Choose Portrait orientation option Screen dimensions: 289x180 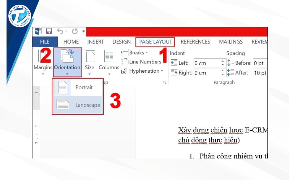pyautogui.click(x=78, y=87)
